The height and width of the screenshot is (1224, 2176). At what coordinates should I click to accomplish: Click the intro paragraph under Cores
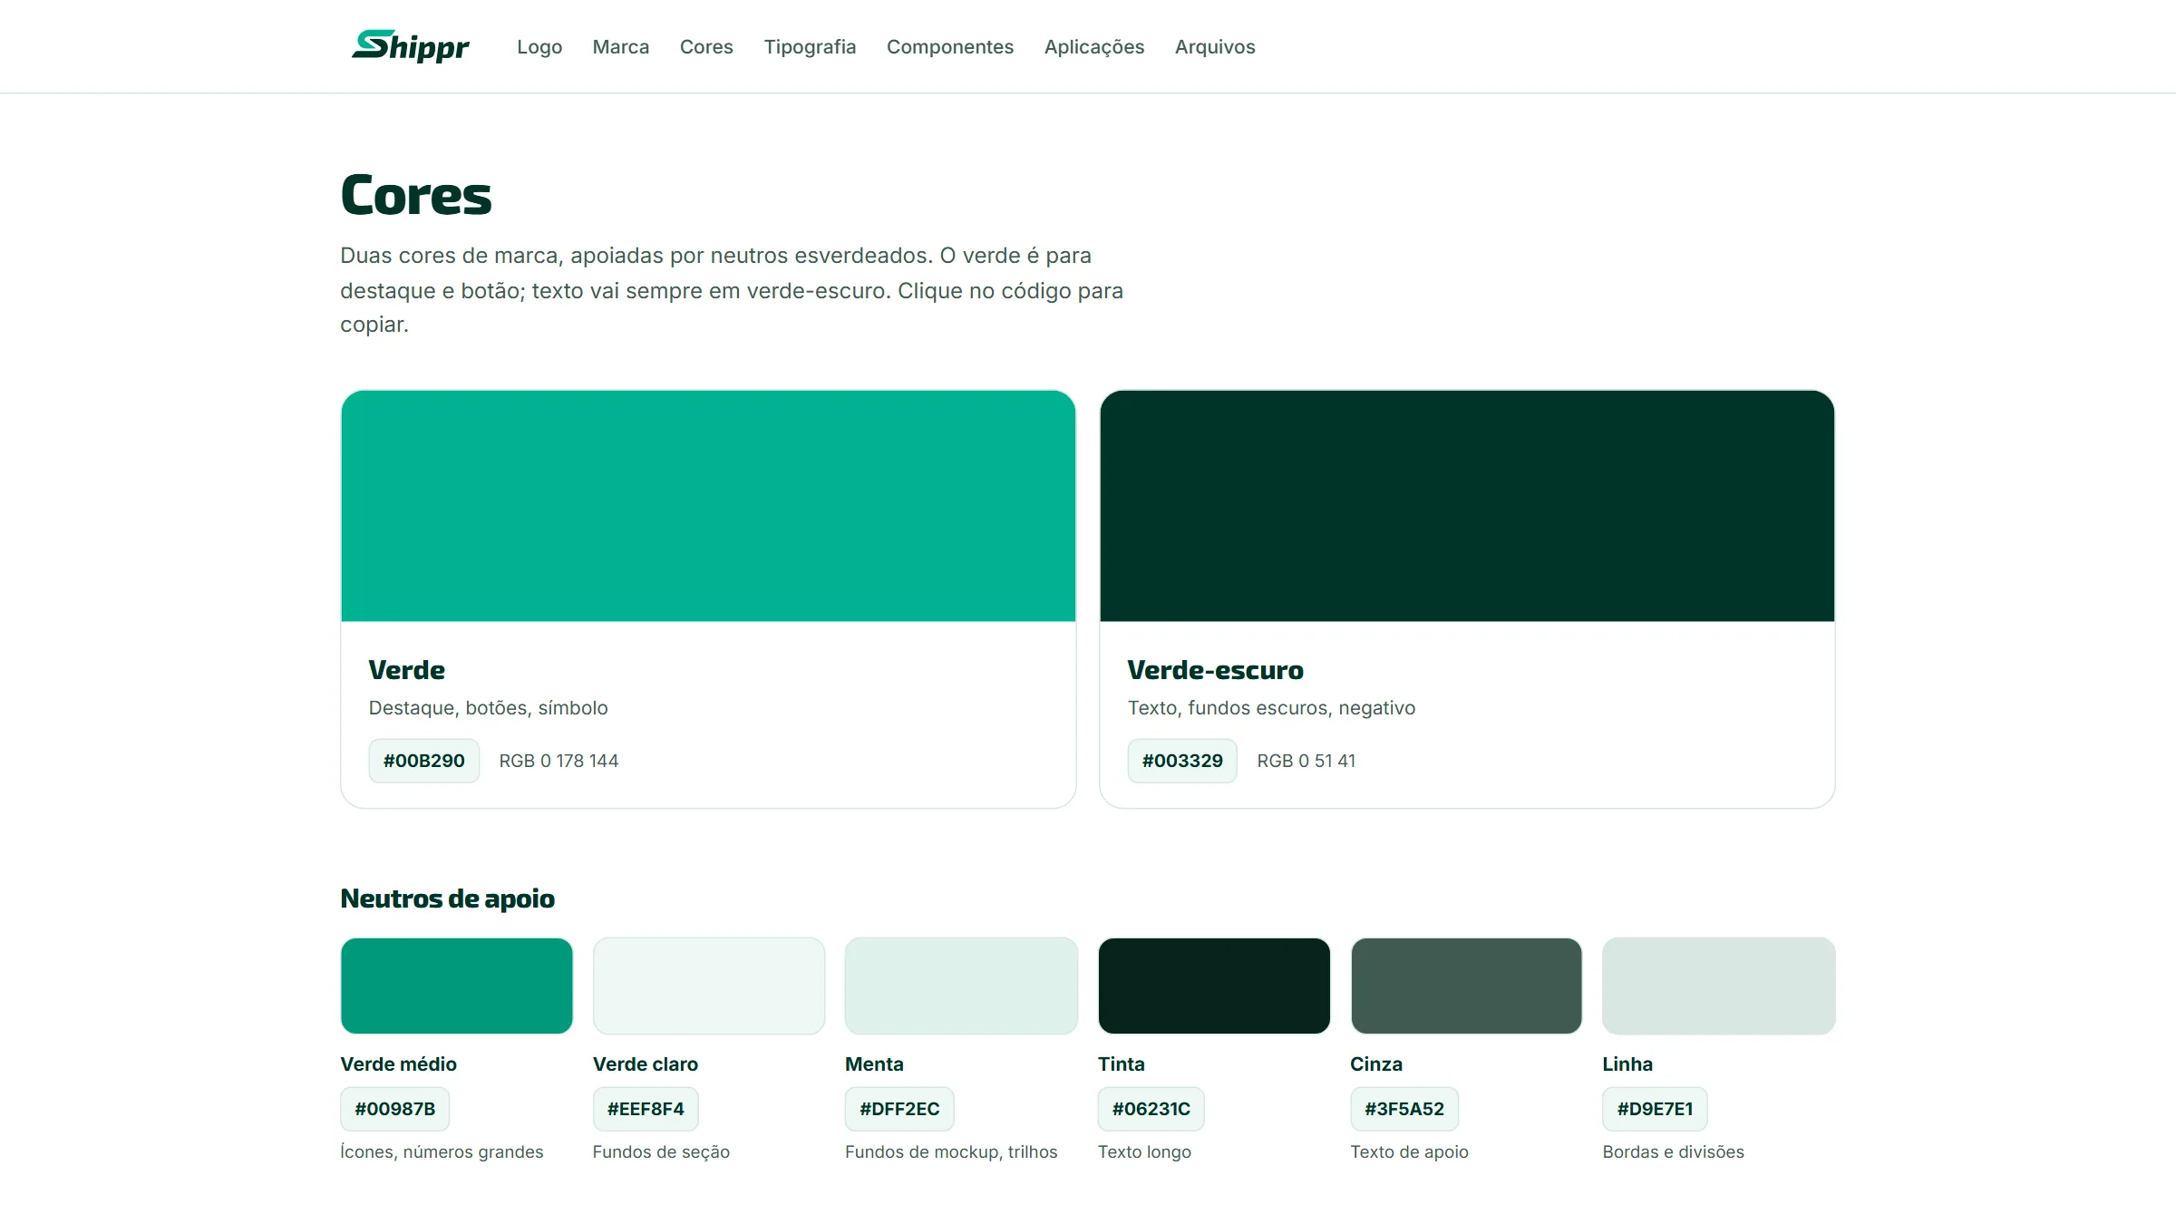tap(732, 290)
